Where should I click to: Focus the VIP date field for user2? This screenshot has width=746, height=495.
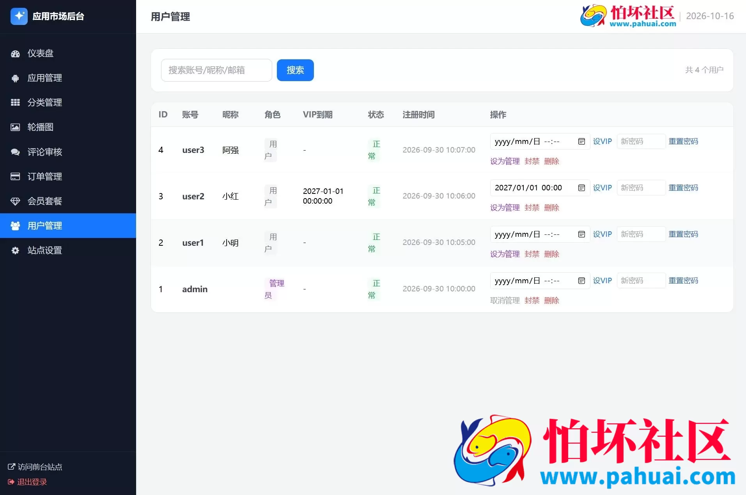[x=540, y=188]
